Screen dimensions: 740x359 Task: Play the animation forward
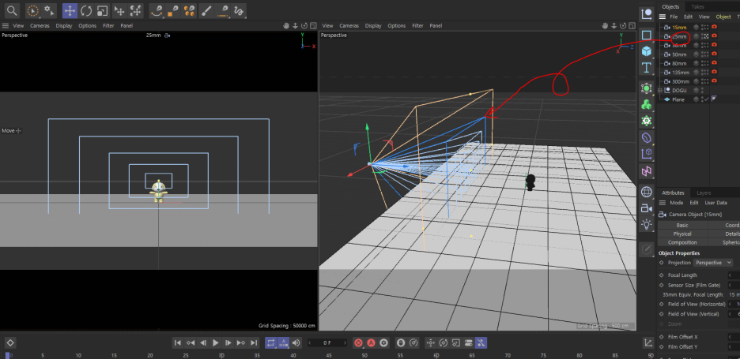[x=216, y=342]
